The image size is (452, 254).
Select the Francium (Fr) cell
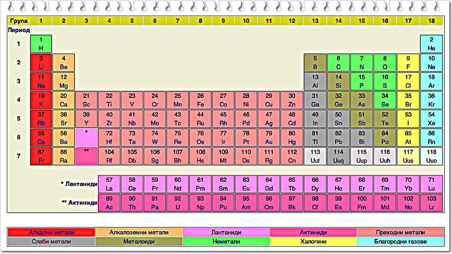coord(41,156)
